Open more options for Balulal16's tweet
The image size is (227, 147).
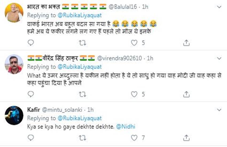219,6
